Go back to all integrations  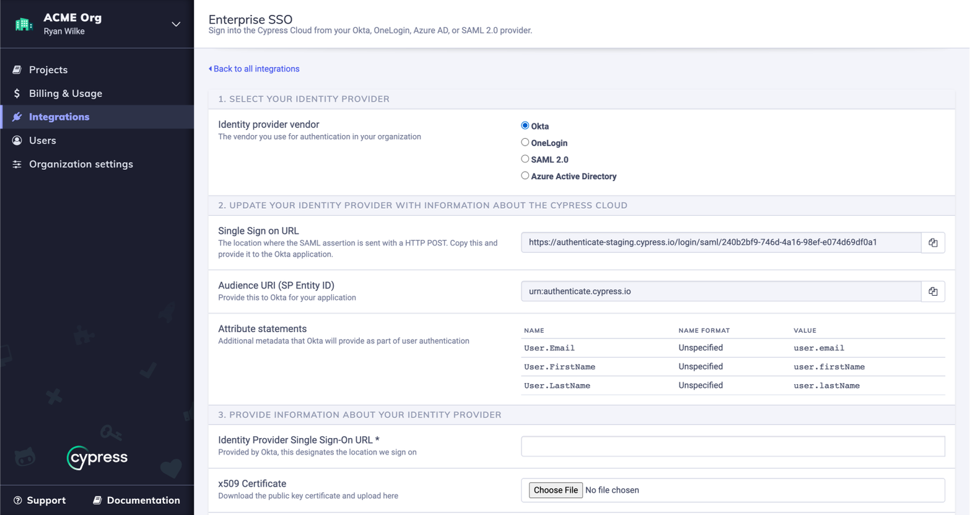(254, 69)
